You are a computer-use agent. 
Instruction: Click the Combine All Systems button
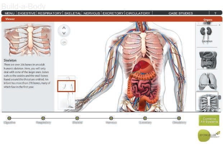pyautogui.click(x=209, y=120)
